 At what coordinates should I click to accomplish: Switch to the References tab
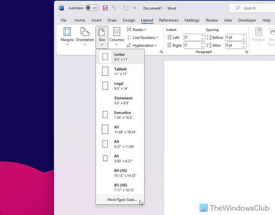[x=169, y=20]
